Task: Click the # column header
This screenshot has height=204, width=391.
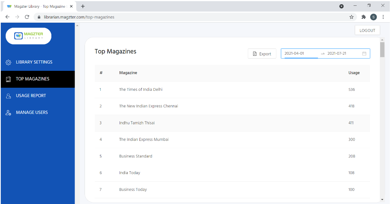Action: 101,73
